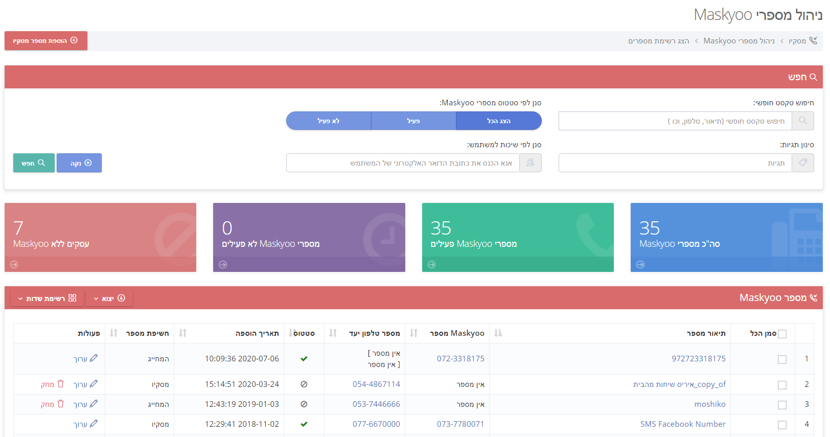This screenshot has width=830, height=437.
Task: Click the arrow icon on the purple card footer
Action: (x=223, y=265)
